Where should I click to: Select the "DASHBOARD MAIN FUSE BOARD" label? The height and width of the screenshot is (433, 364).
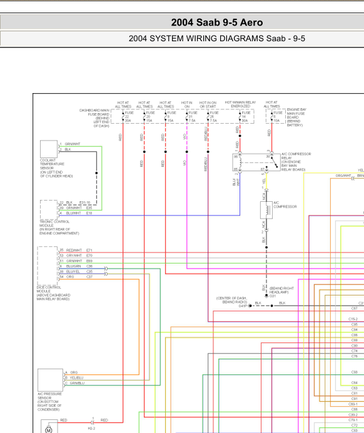tap(94, 112)
